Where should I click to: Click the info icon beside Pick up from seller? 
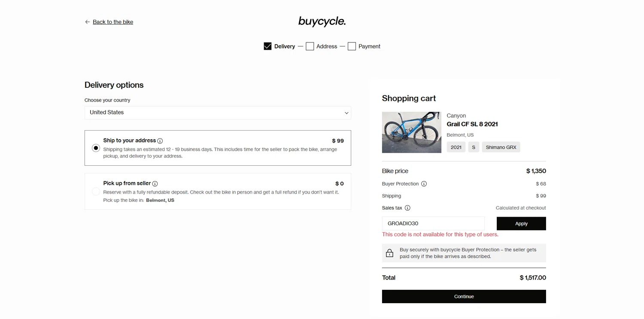(x=155, y=184)
